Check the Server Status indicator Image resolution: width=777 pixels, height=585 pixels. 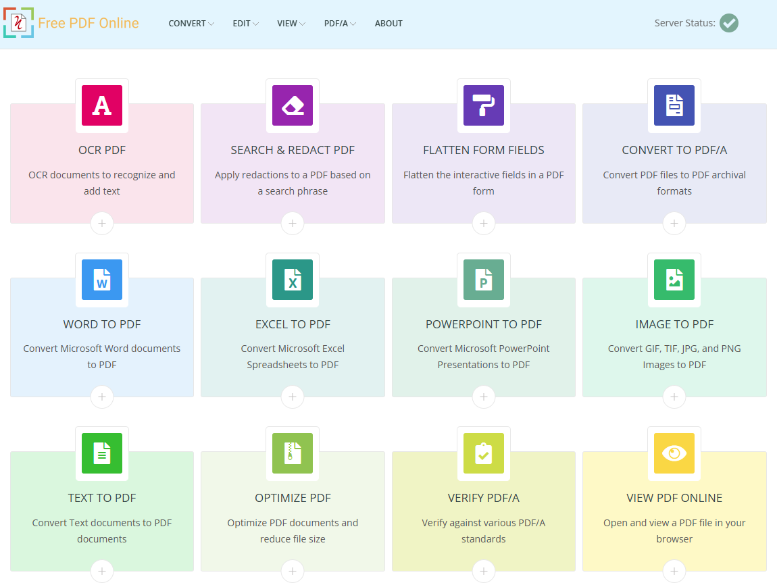click(x=728, y=23)
